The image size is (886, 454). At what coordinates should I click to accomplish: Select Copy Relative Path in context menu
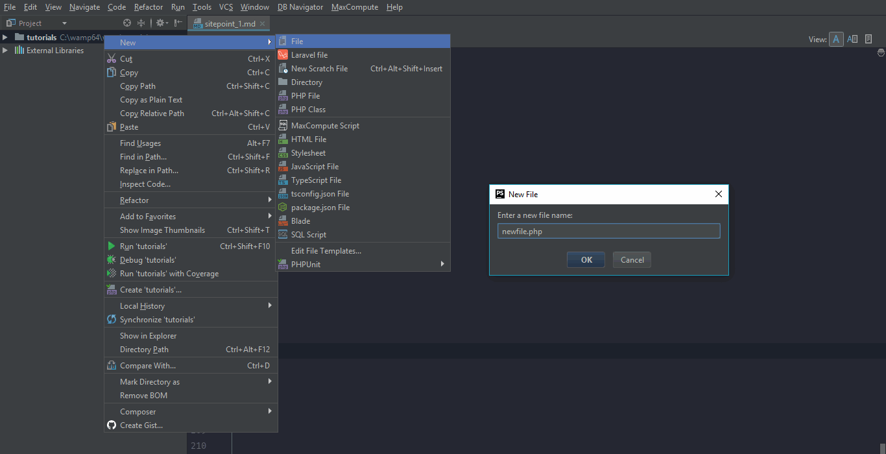point(191,113)
